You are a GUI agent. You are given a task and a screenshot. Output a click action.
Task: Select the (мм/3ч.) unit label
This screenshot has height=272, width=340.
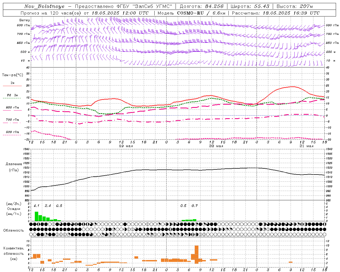click(x=14, y=204)
